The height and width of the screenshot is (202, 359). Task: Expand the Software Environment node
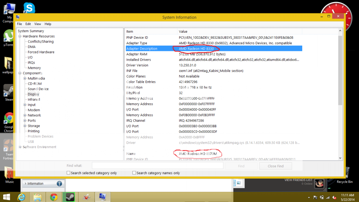point(20,147)
